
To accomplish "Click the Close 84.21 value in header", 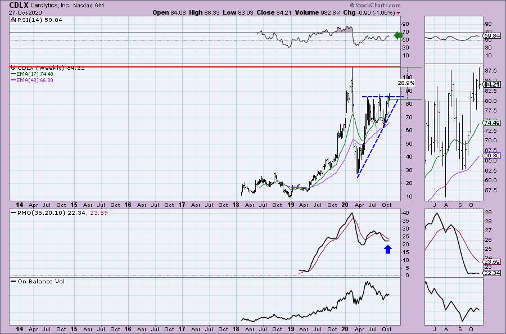I will (274, 12).
